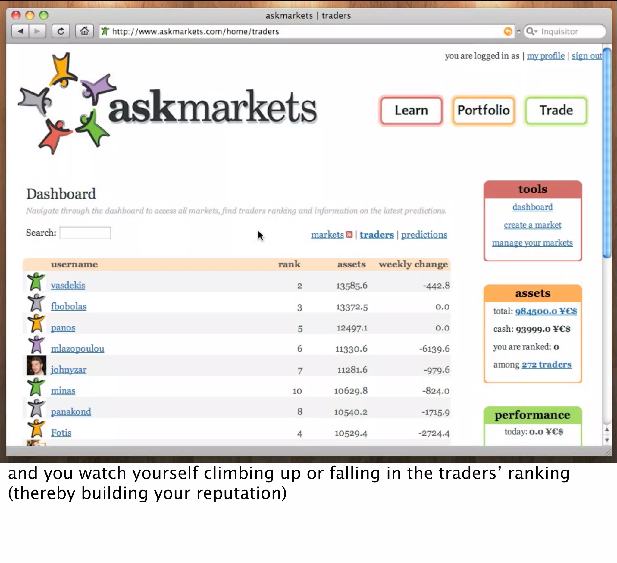The height and width of the screenshot is (563, 617).
Task: Switch to the predictions view
Action: [x=424, y=235]
